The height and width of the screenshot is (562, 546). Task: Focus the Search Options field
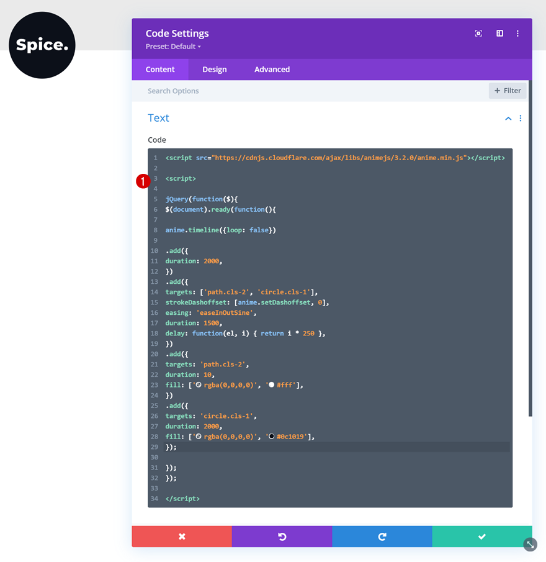tap(310, 91)
